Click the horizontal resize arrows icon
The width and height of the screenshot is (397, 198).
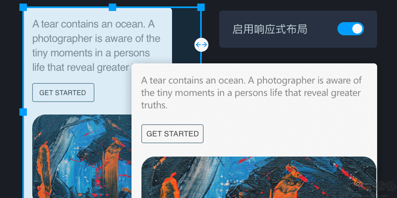point(201,45)
